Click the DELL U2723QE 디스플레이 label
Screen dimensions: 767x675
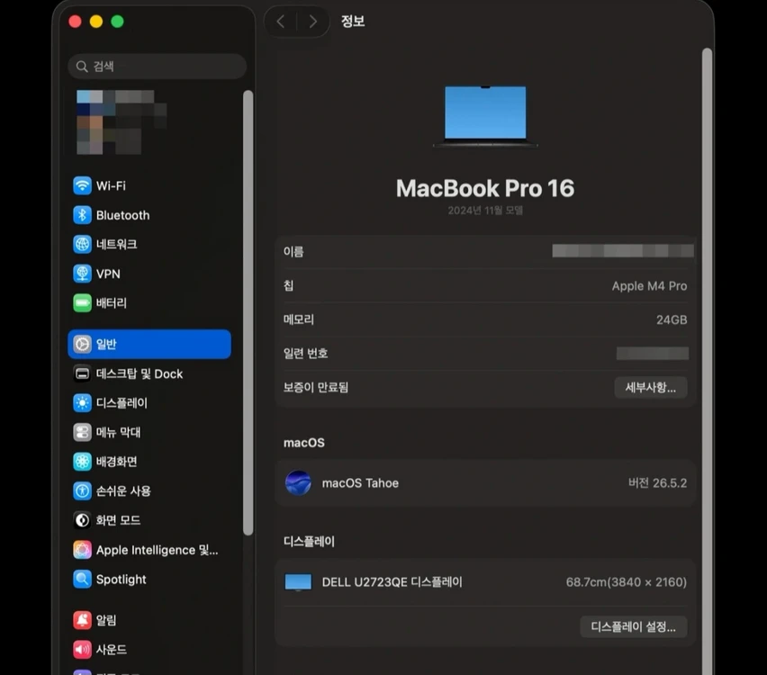[x=392, y=582]
